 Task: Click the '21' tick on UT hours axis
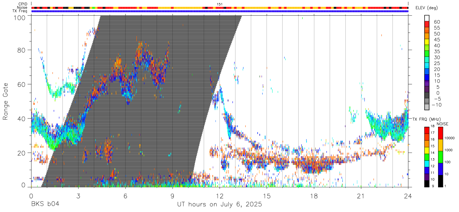[361, 196]
